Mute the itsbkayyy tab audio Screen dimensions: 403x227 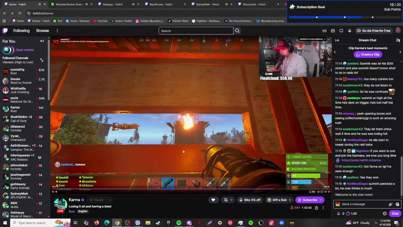pyautogui.click(x=133, y=4)
